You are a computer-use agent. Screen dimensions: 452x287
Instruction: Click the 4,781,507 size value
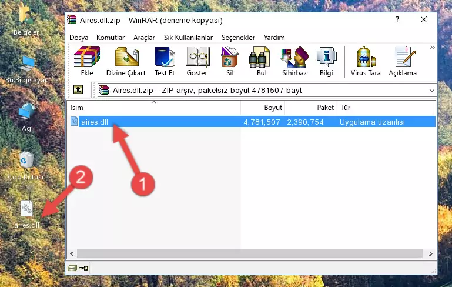262,122
